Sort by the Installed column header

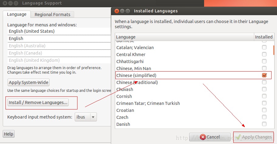point(264,37)
